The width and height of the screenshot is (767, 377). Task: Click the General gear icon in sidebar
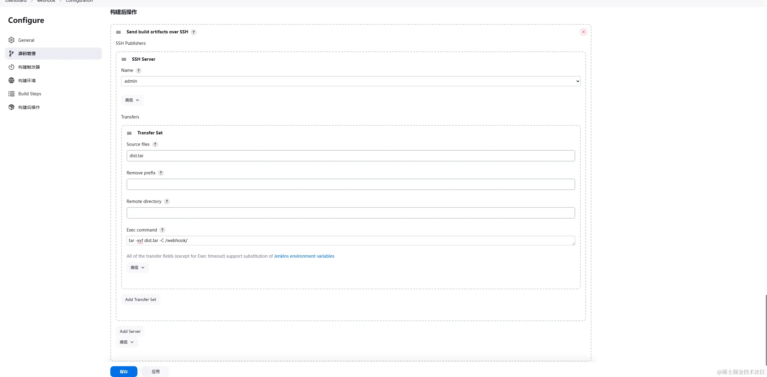pyautogui.click(x=11, y=40)
